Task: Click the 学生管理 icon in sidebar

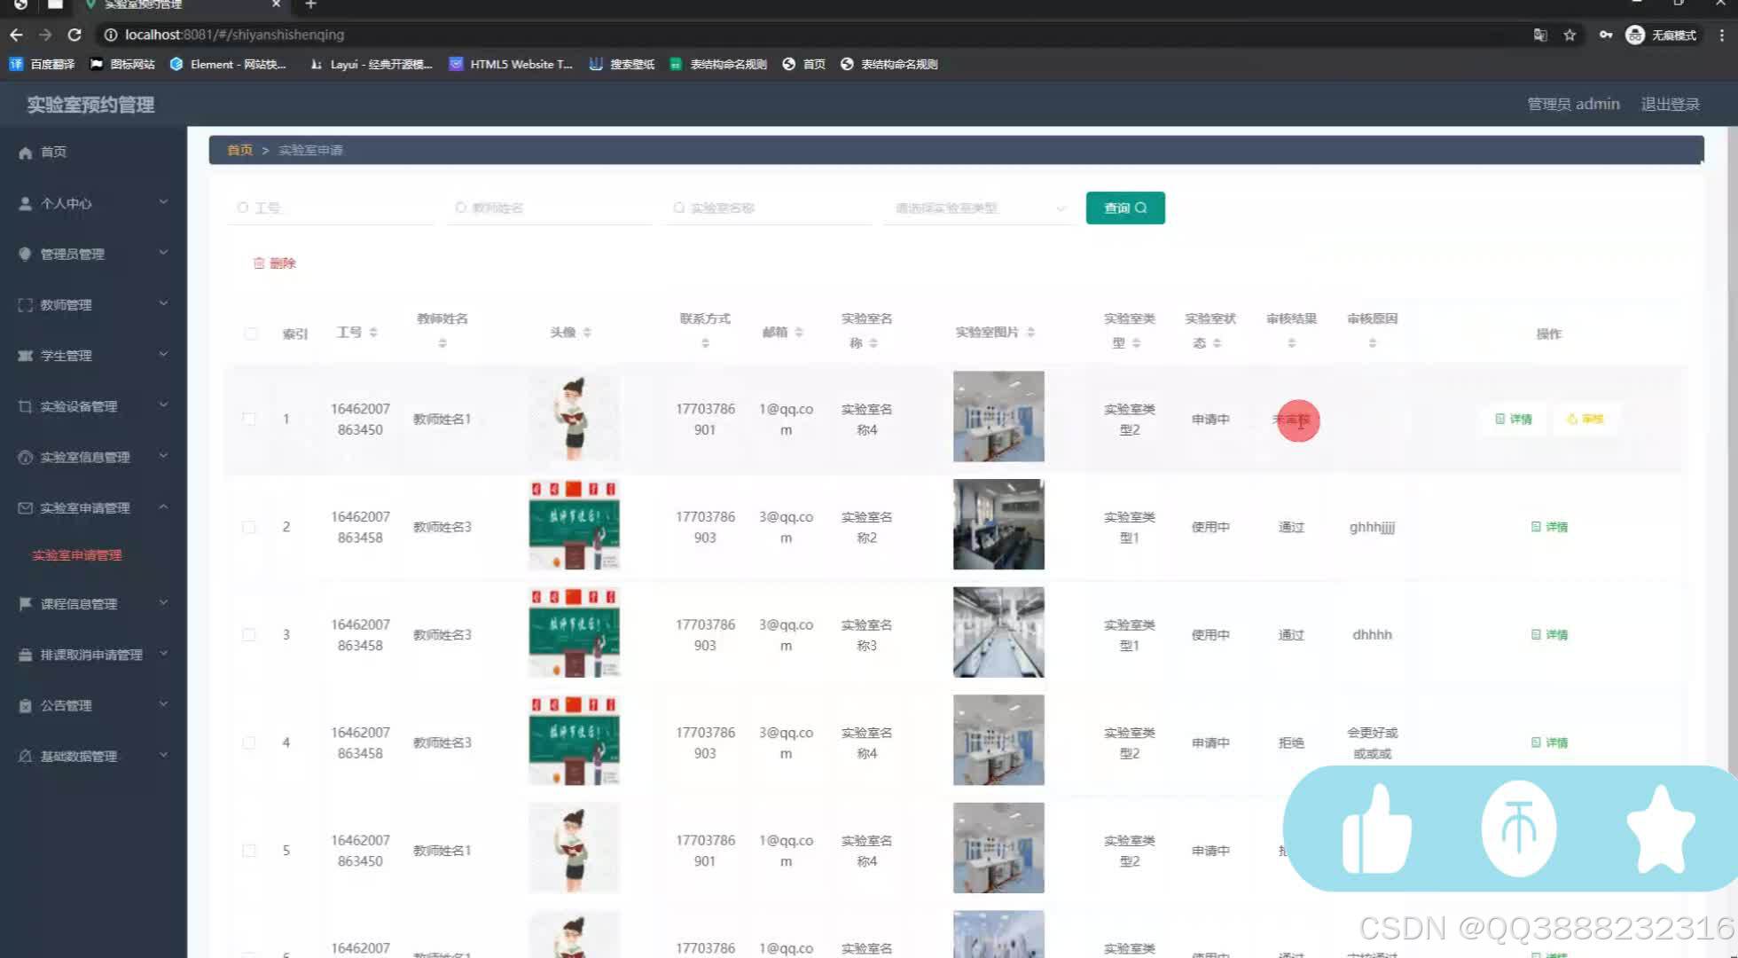Action: point(24,355)
